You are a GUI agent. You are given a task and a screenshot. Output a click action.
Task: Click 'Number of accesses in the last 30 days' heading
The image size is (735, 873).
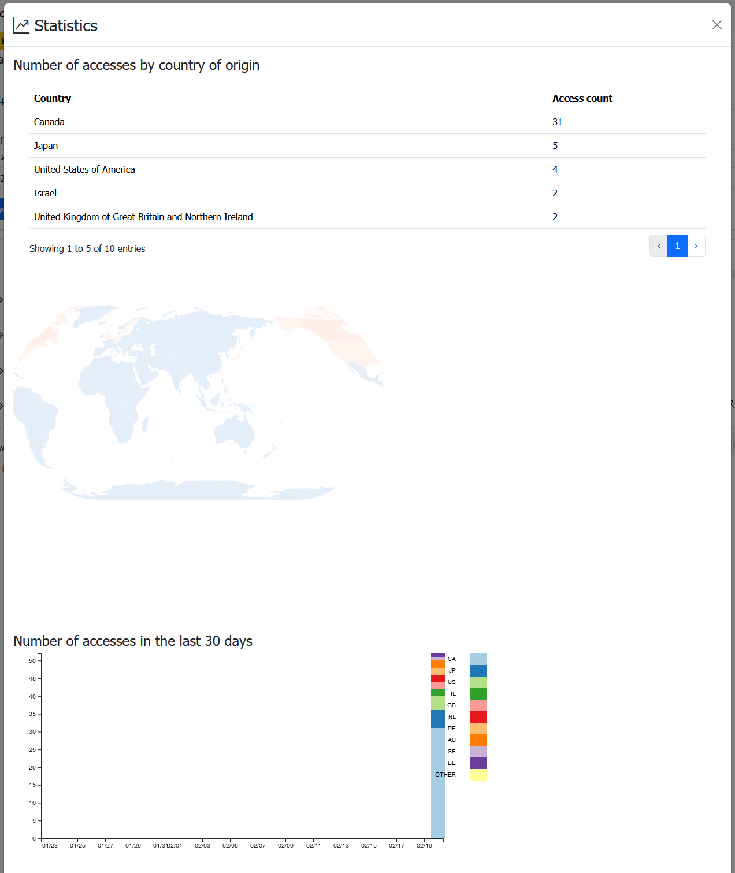coord(133,641)
